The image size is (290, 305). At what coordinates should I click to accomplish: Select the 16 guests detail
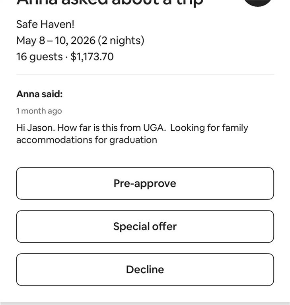[39, 57]
